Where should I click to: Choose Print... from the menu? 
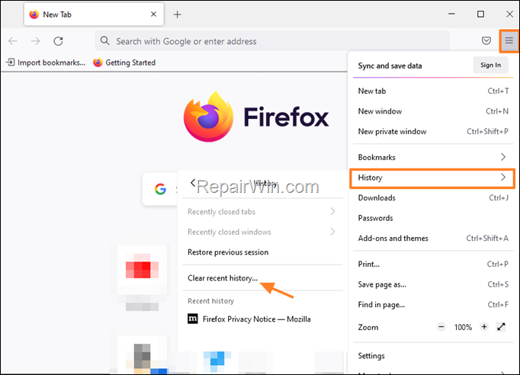tap(433, 264)
